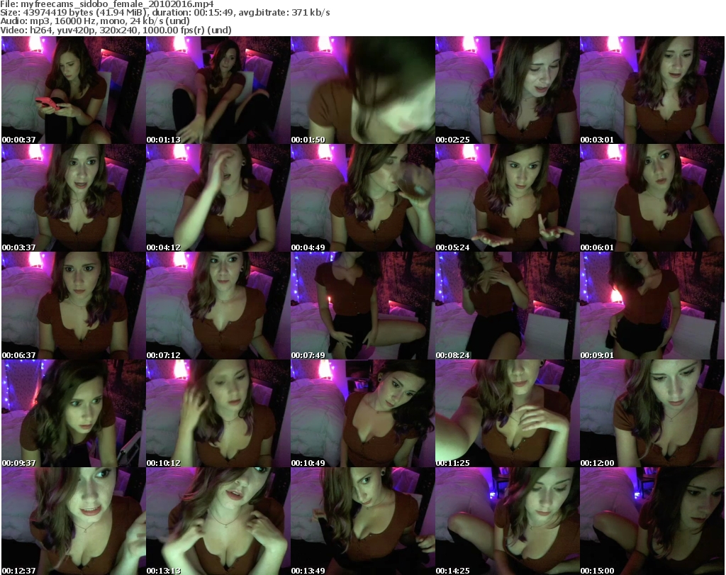Select the thumbnail timestamped 00:07:49
The width and height of the screenshot is (726, 575).
[362, 306]
